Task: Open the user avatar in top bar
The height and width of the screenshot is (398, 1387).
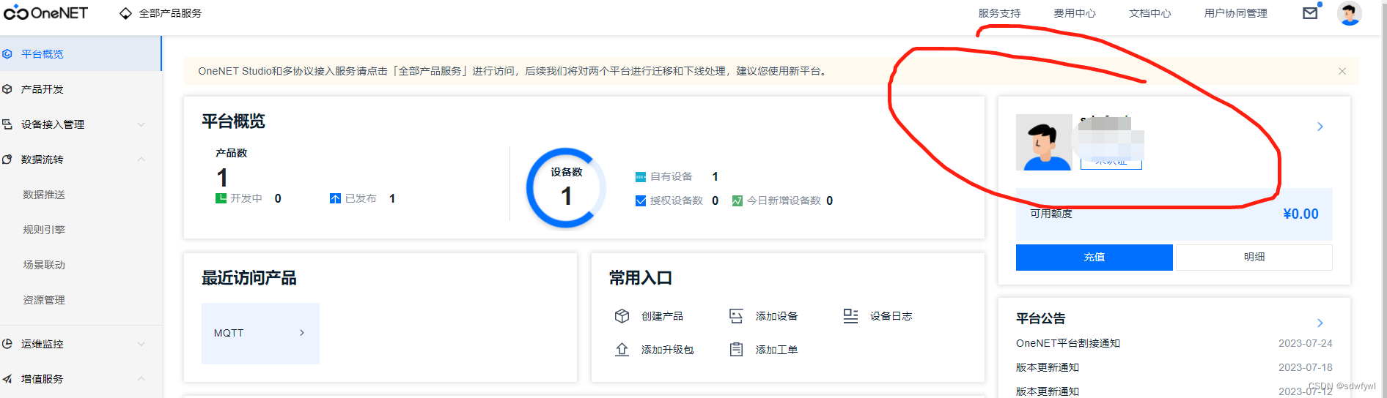Action: coord(1349,13)
